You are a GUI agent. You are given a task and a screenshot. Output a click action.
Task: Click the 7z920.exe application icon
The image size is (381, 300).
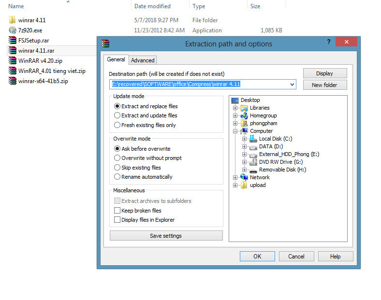coord(13,30)
